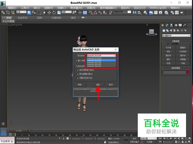
Task: Click the Edit Named Selection Sets icon
Action: pyautogui.click(x=110, y=13)
